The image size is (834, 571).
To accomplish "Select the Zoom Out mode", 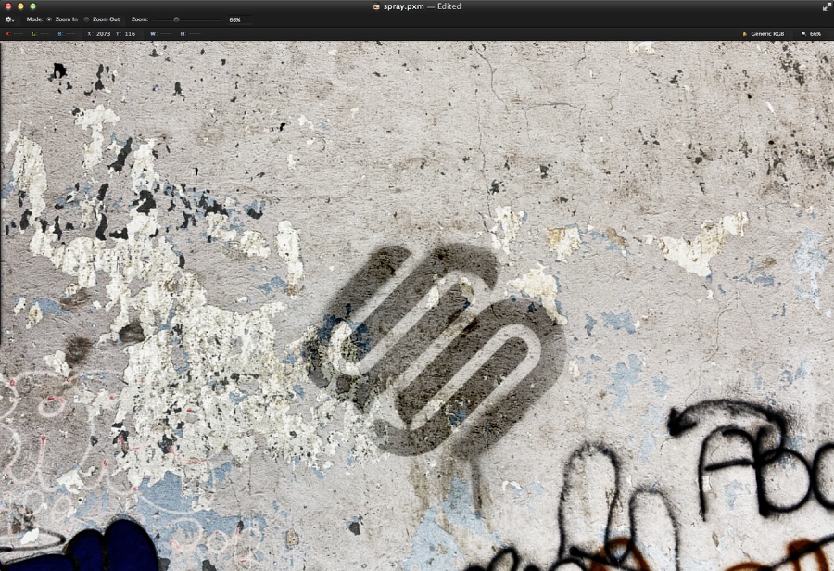I will click(x=102, y=19).
